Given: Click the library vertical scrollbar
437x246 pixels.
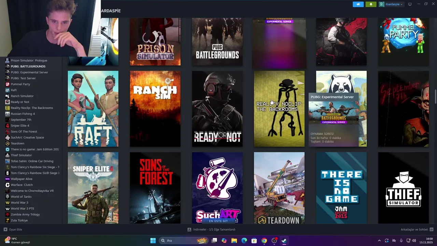Looking at the screenshot, I should 435,97.
